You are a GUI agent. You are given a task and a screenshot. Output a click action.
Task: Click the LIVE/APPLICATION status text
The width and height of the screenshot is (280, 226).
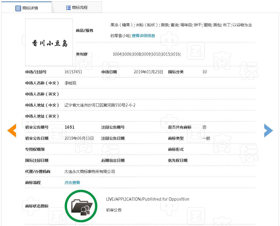[147, 199]
